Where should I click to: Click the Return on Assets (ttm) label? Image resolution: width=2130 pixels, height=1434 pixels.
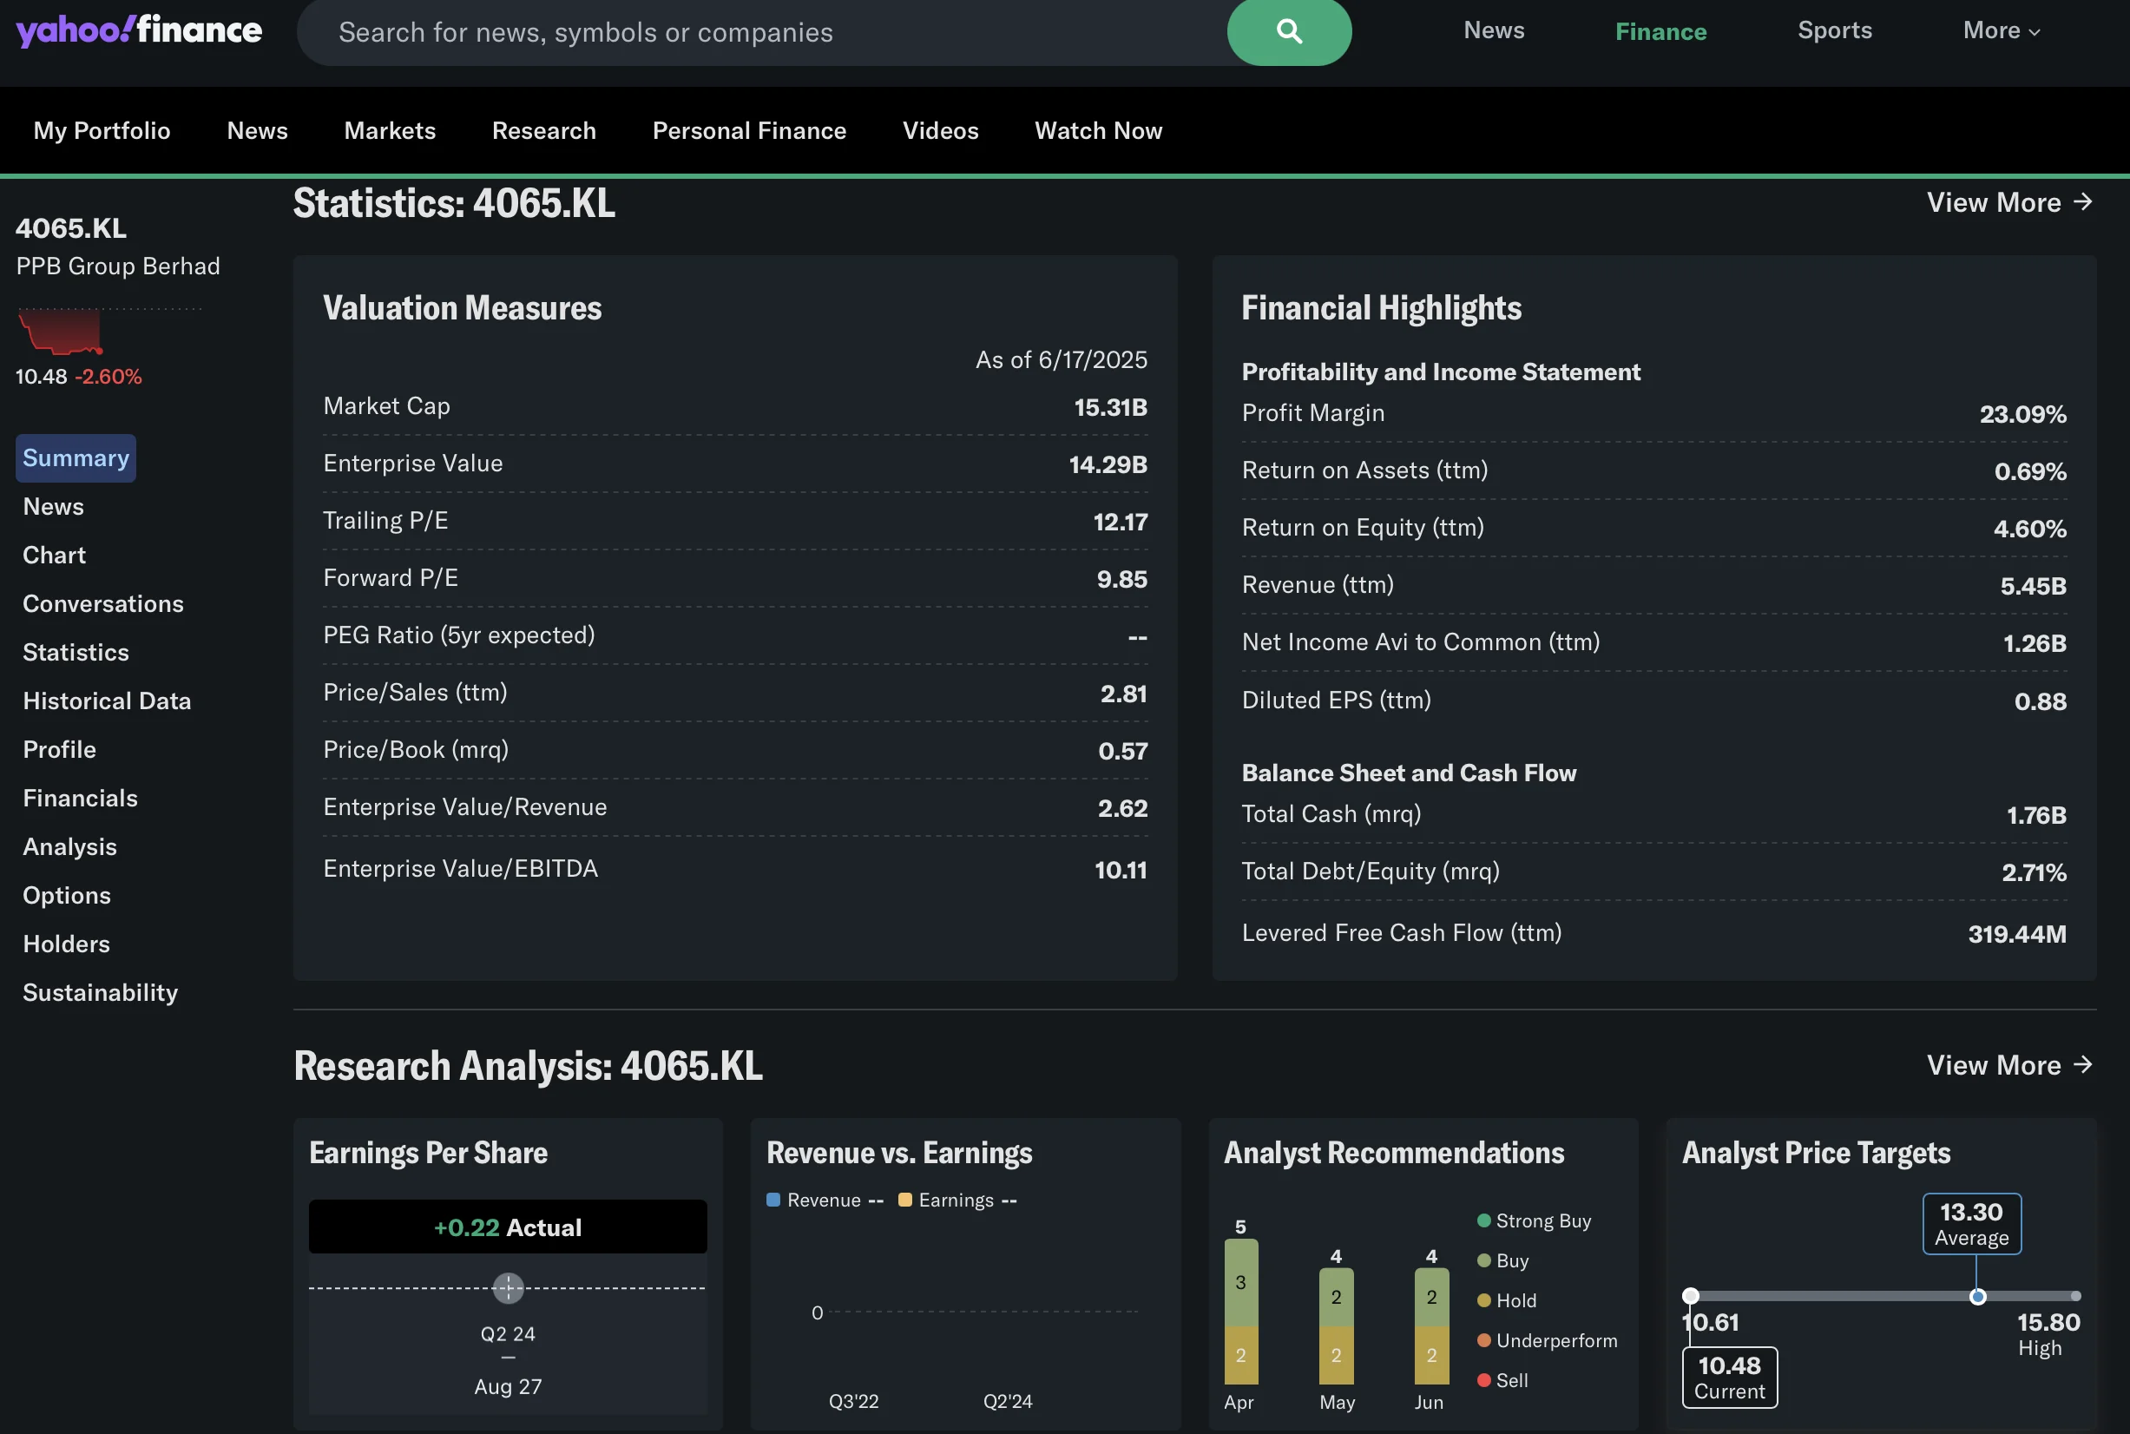[1364, 470]
